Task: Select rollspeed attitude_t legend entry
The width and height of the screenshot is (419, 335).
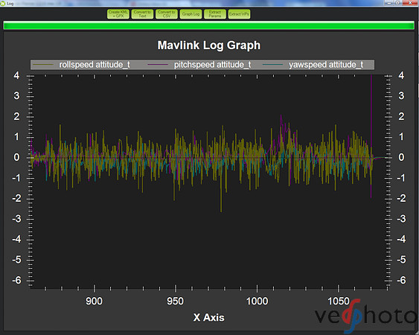Action: click(x=95, y=65)
